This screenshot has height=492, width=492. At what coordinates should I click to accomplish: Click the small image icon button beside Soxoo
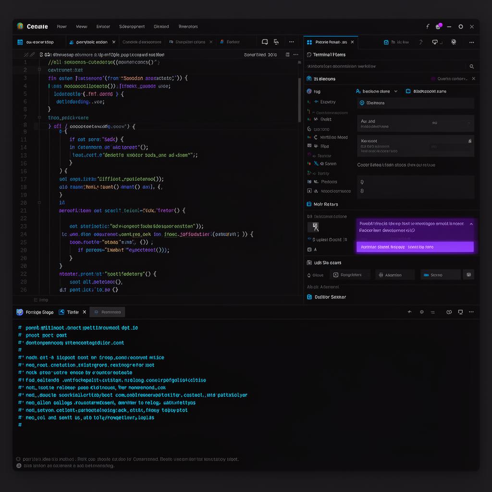(468, 275)
